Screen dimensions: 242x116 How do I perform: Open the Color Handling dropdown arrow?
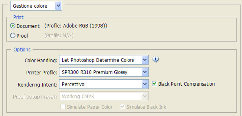coord(145,60)
